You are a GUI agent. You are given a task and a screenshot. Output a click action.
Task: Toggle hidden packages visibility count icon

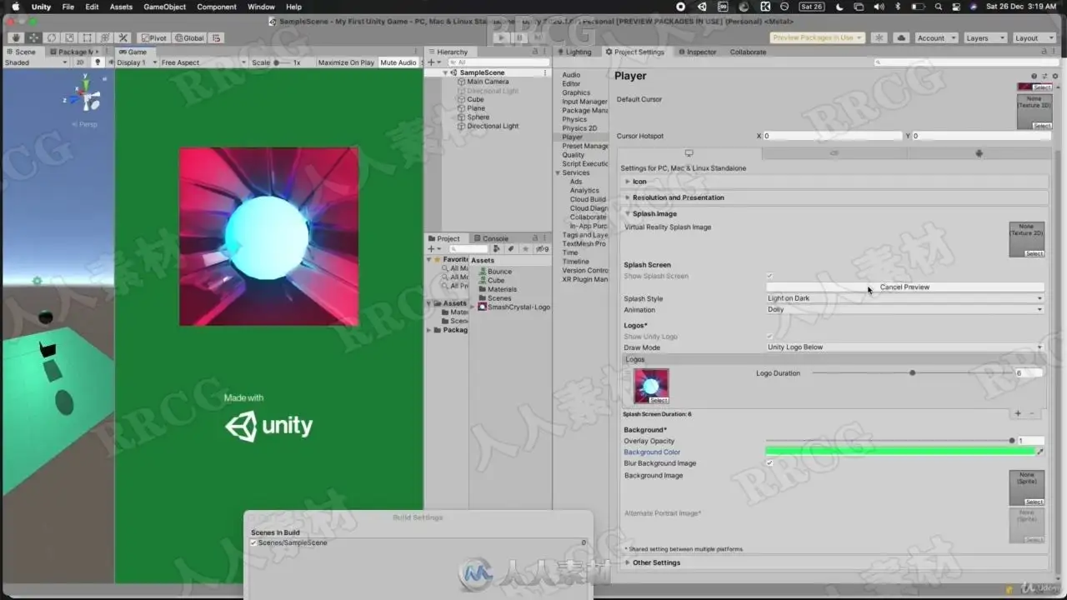click(x=542, y=248)
